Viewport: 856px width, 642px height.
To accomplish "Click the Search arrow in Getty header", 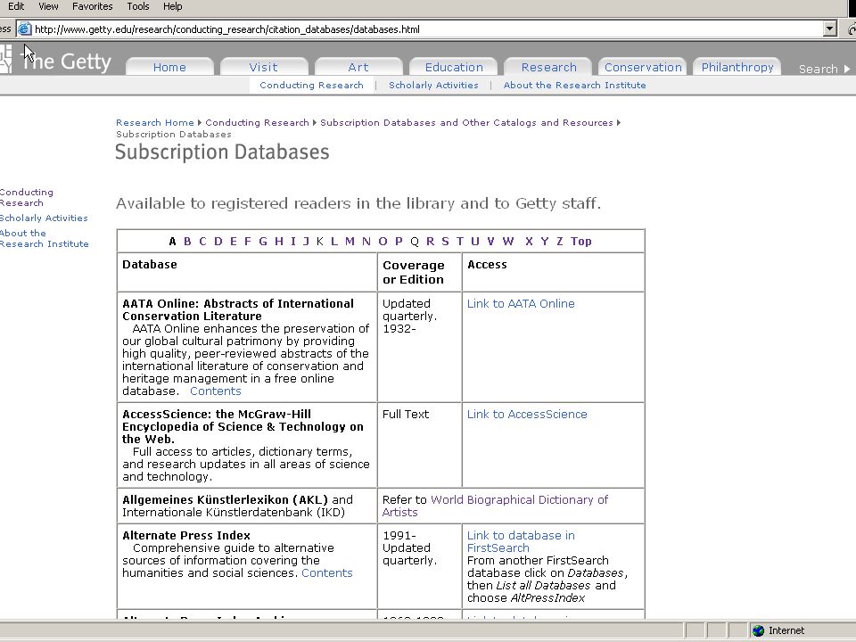I will pyautogui.click(x=847, y=69).
